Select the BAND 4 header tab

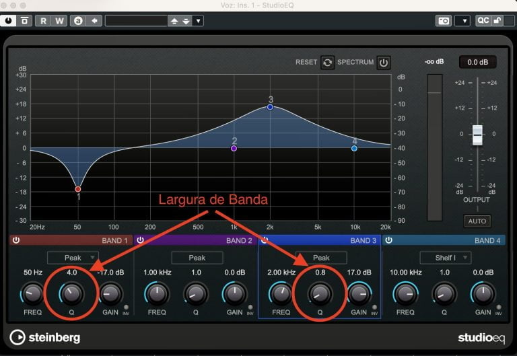pyautogui.click(x=444, y=240)
